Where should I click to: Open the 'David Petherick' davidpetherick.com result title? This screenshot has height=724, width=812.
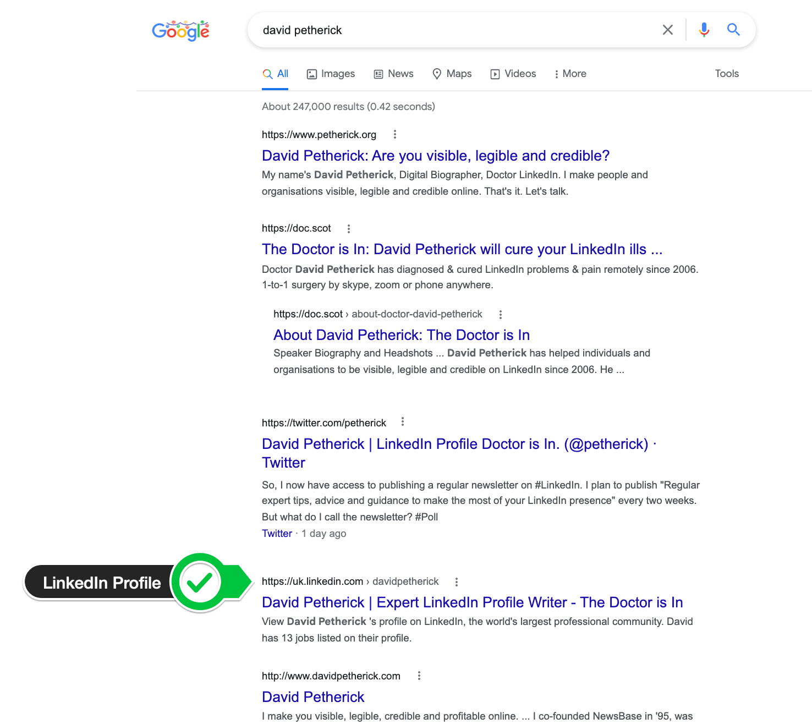tap(313, 697)
